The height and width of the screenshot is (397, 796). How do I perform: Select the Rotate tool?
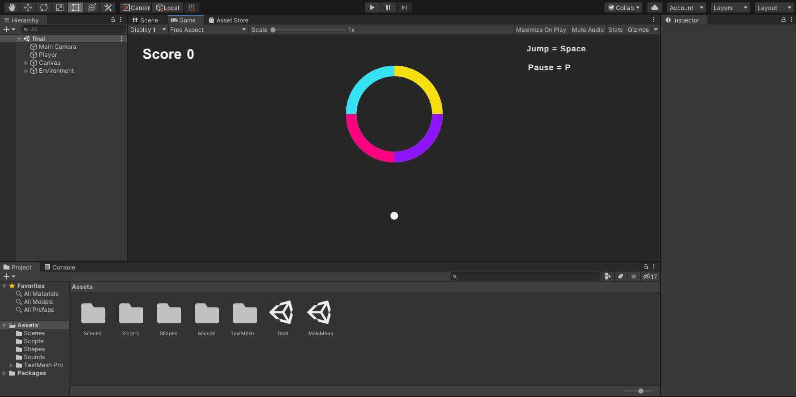click(44, 7)
